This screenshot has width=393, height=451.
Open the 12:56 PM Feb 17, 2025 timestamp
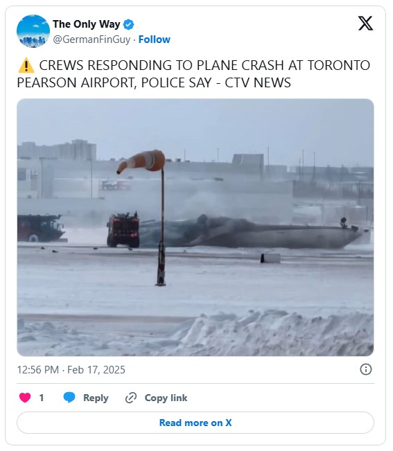click(71, 370)
